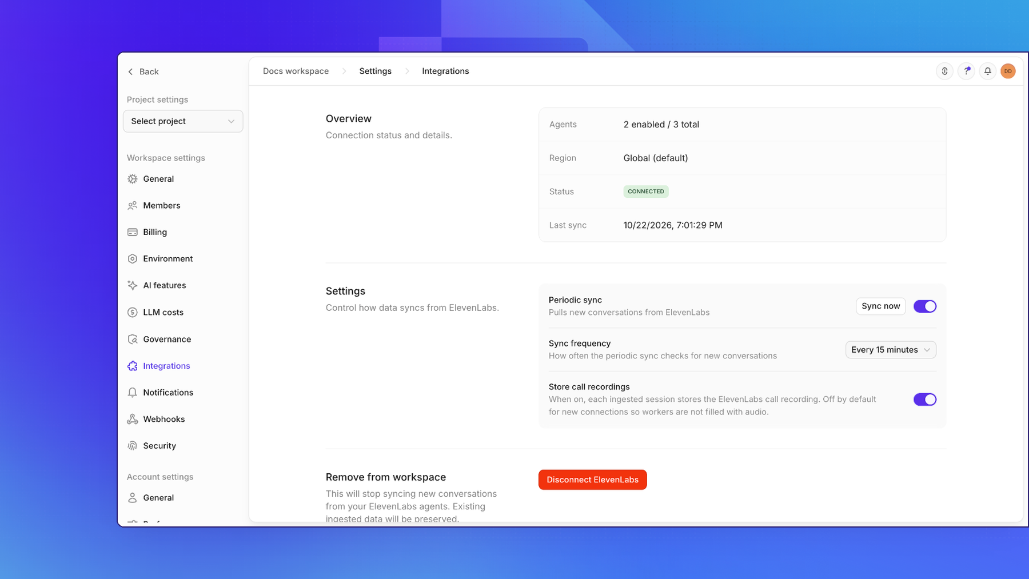Click the '2 enabled / 3 total' agents value
The height and width of the screenshot is (579, 1029).
pos(661,125)
